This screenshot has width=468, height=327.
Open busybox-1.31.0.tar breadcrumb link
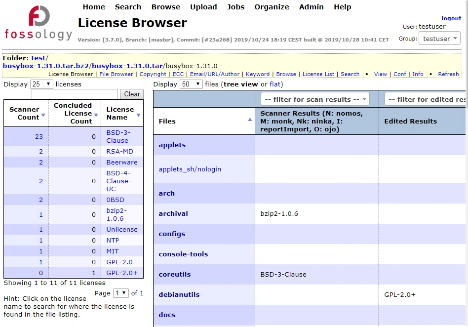[127, 66]
